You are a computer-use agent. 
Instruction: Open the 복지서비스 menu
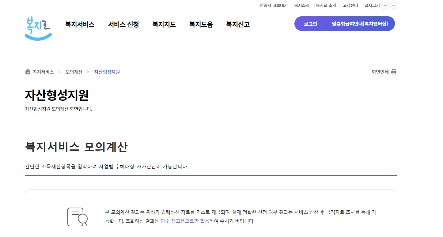(80, 24)
